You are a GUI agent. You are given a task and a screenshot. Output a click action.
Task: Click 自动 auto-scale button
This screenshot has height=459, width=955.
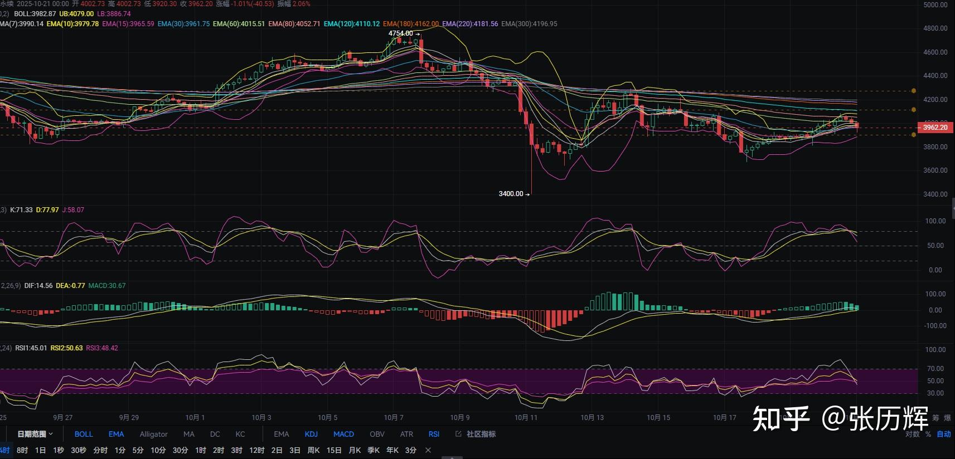[943, 434]
